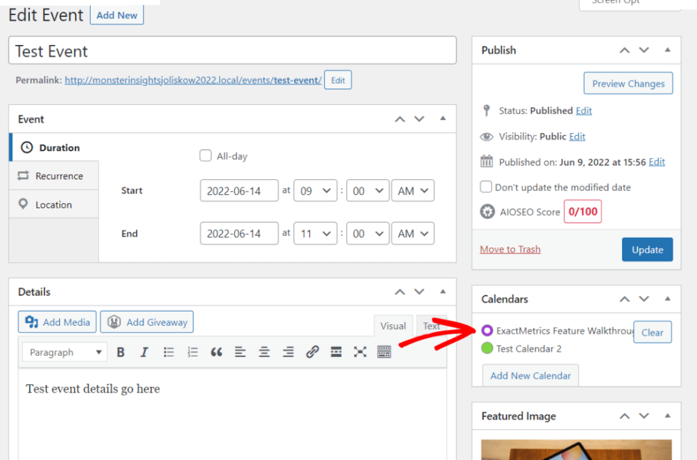Switch to the Text editor tab
The width and height of the screenshot is (697, 460).
pyautogui.click(x=431, y=326)
